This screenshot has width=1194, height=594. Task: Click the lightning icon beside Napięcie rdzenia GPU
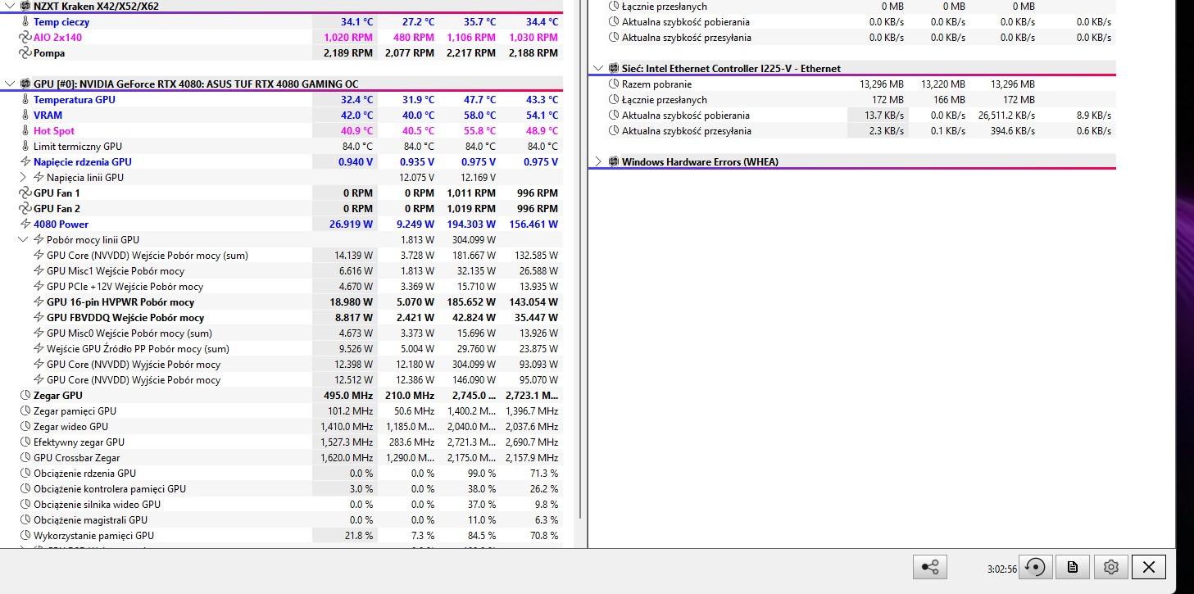tap(25, 162)
